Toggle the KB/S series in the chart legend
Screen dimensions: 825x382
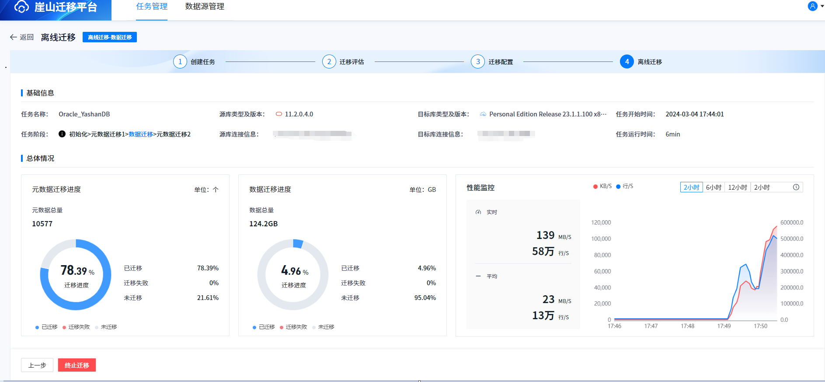tap(602, 186)
